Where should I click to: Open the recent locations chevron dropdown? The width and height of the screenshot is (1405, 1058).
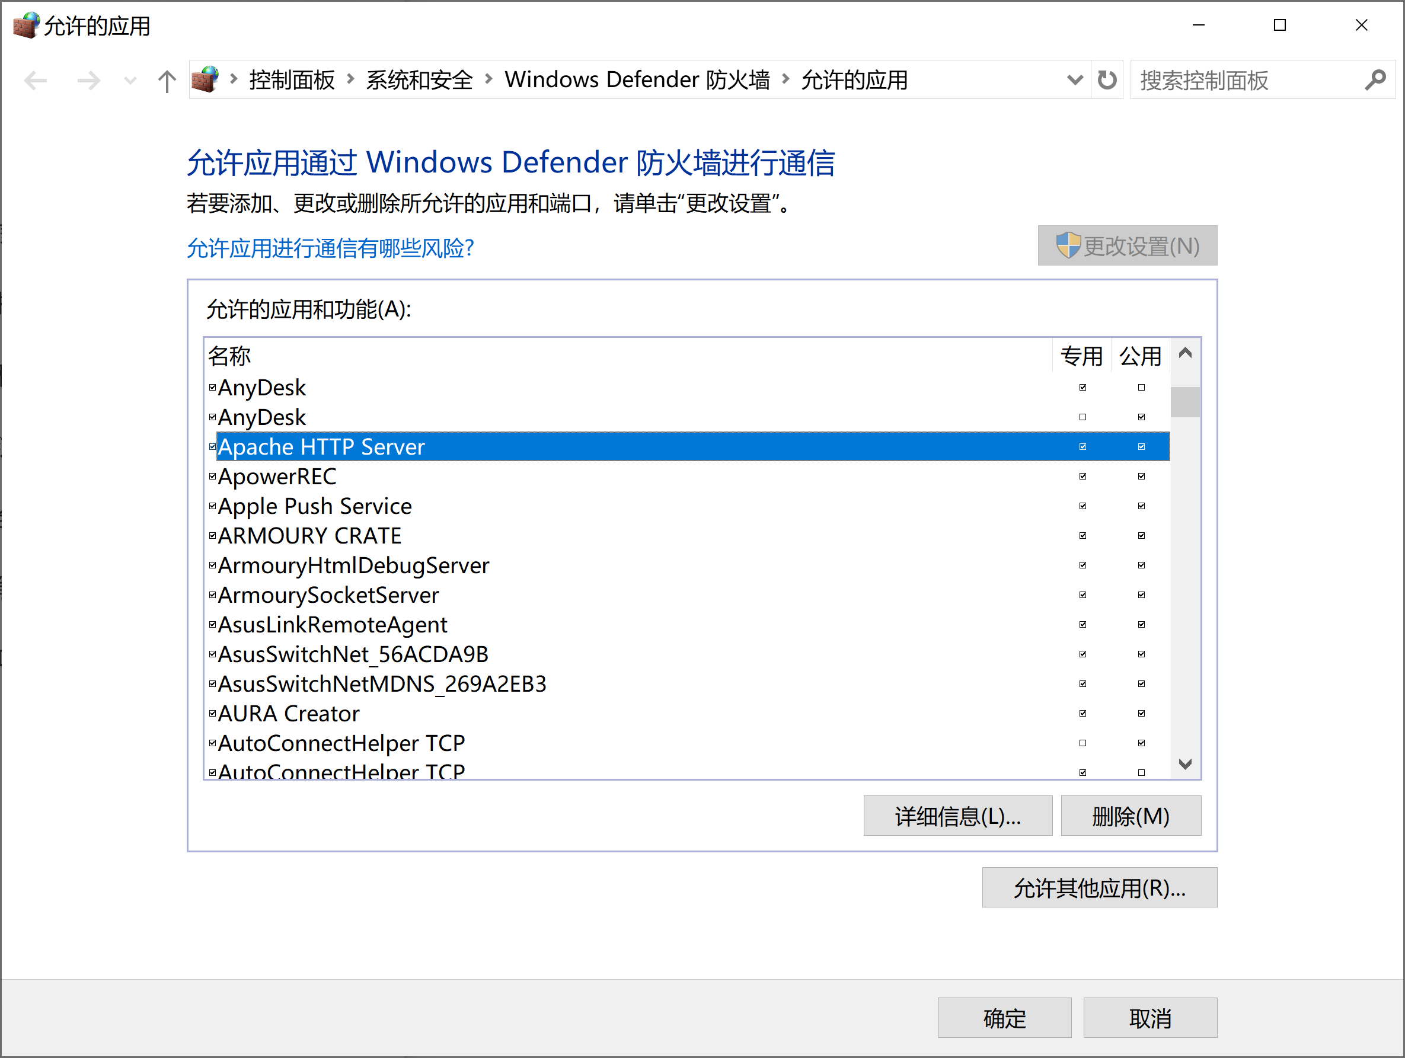(130, 81)
